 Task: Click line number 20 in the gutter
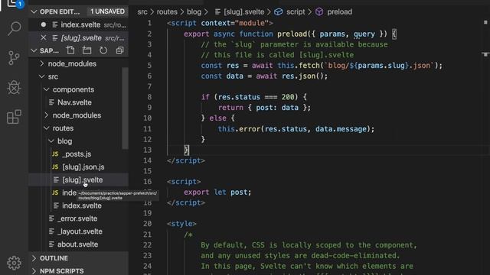[147, 224]
